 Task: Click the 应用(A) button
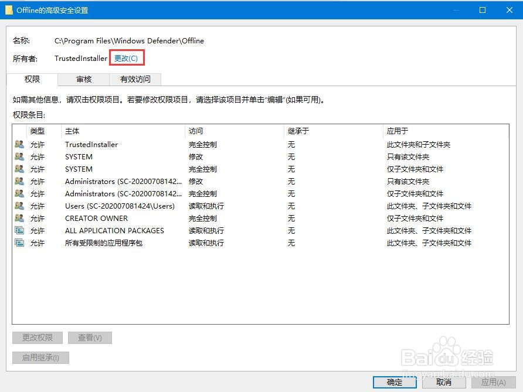click(x=493, y=383)
